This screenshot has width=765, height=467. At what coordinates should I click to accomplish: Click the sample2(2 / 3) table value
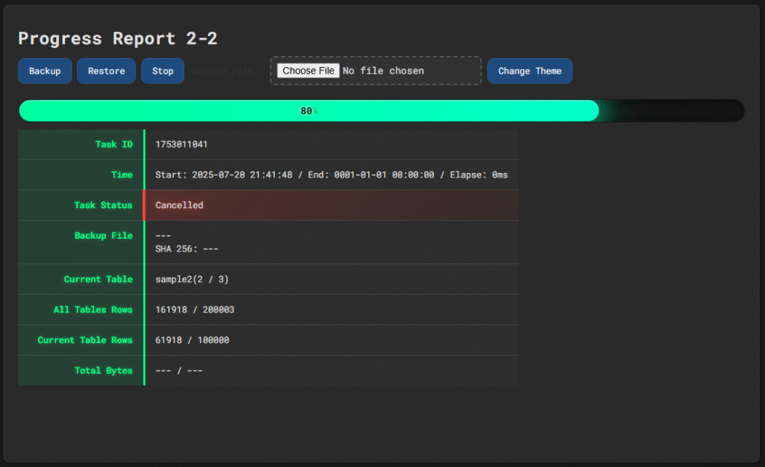[x=192, y=279]
